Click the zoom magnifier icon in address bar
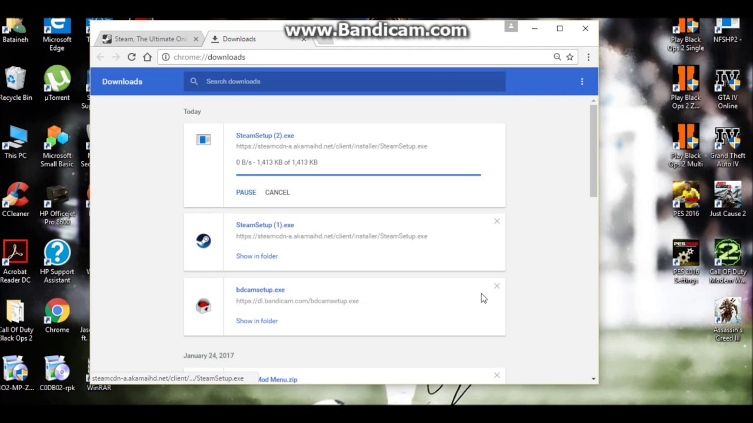The height and width of the screenshot is (423, 753). coord(557,57)
